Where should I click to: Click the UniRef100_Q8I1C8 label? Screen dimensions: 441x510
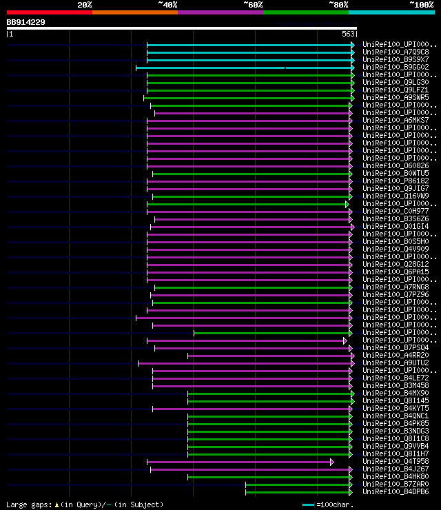tap(396, 438)
